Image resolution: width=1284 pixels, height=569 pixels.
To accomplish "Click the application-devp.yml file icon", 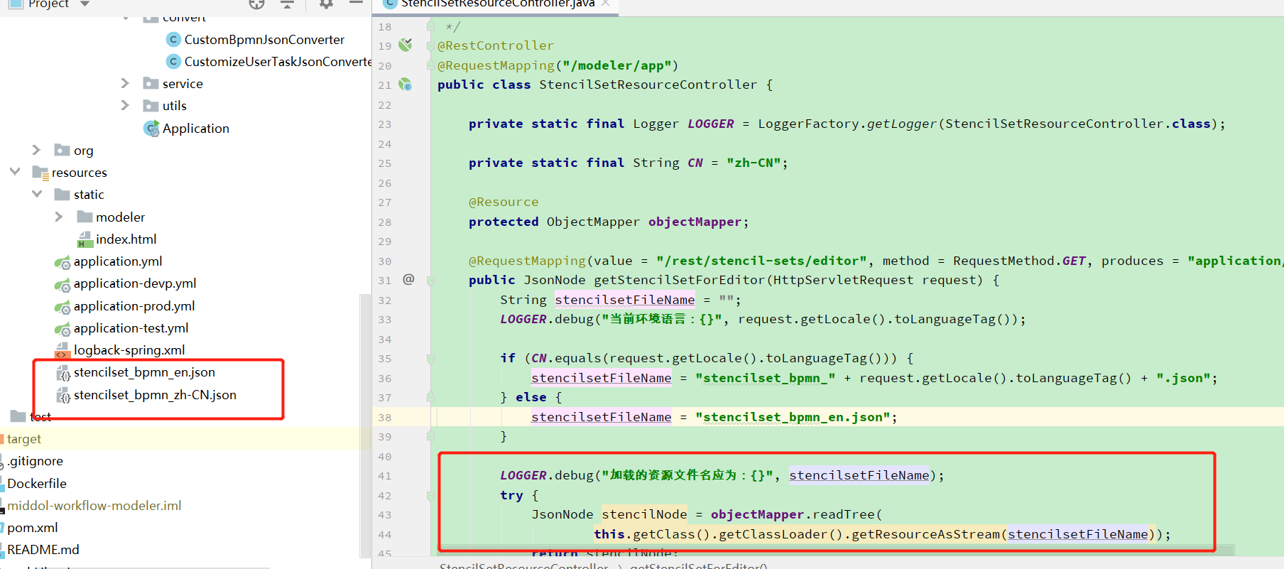I will [62, 284].
